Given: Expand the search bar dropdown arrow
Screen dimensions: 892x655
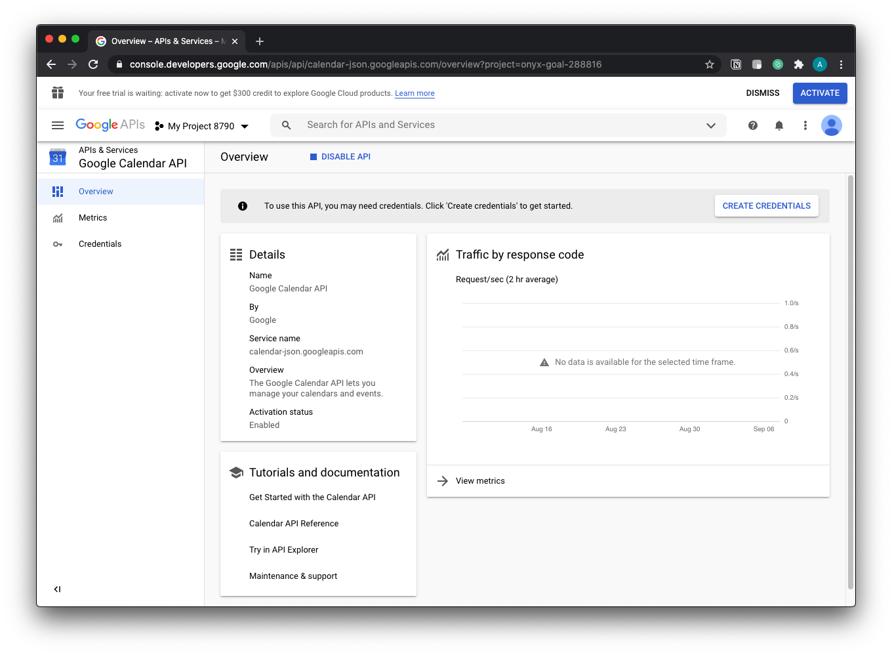Looking at the screenshot, I should coord(710,125).
